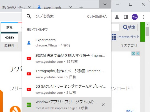Open the 秀人 profile avatar
The image size is (150, 112).
point(135,17)
